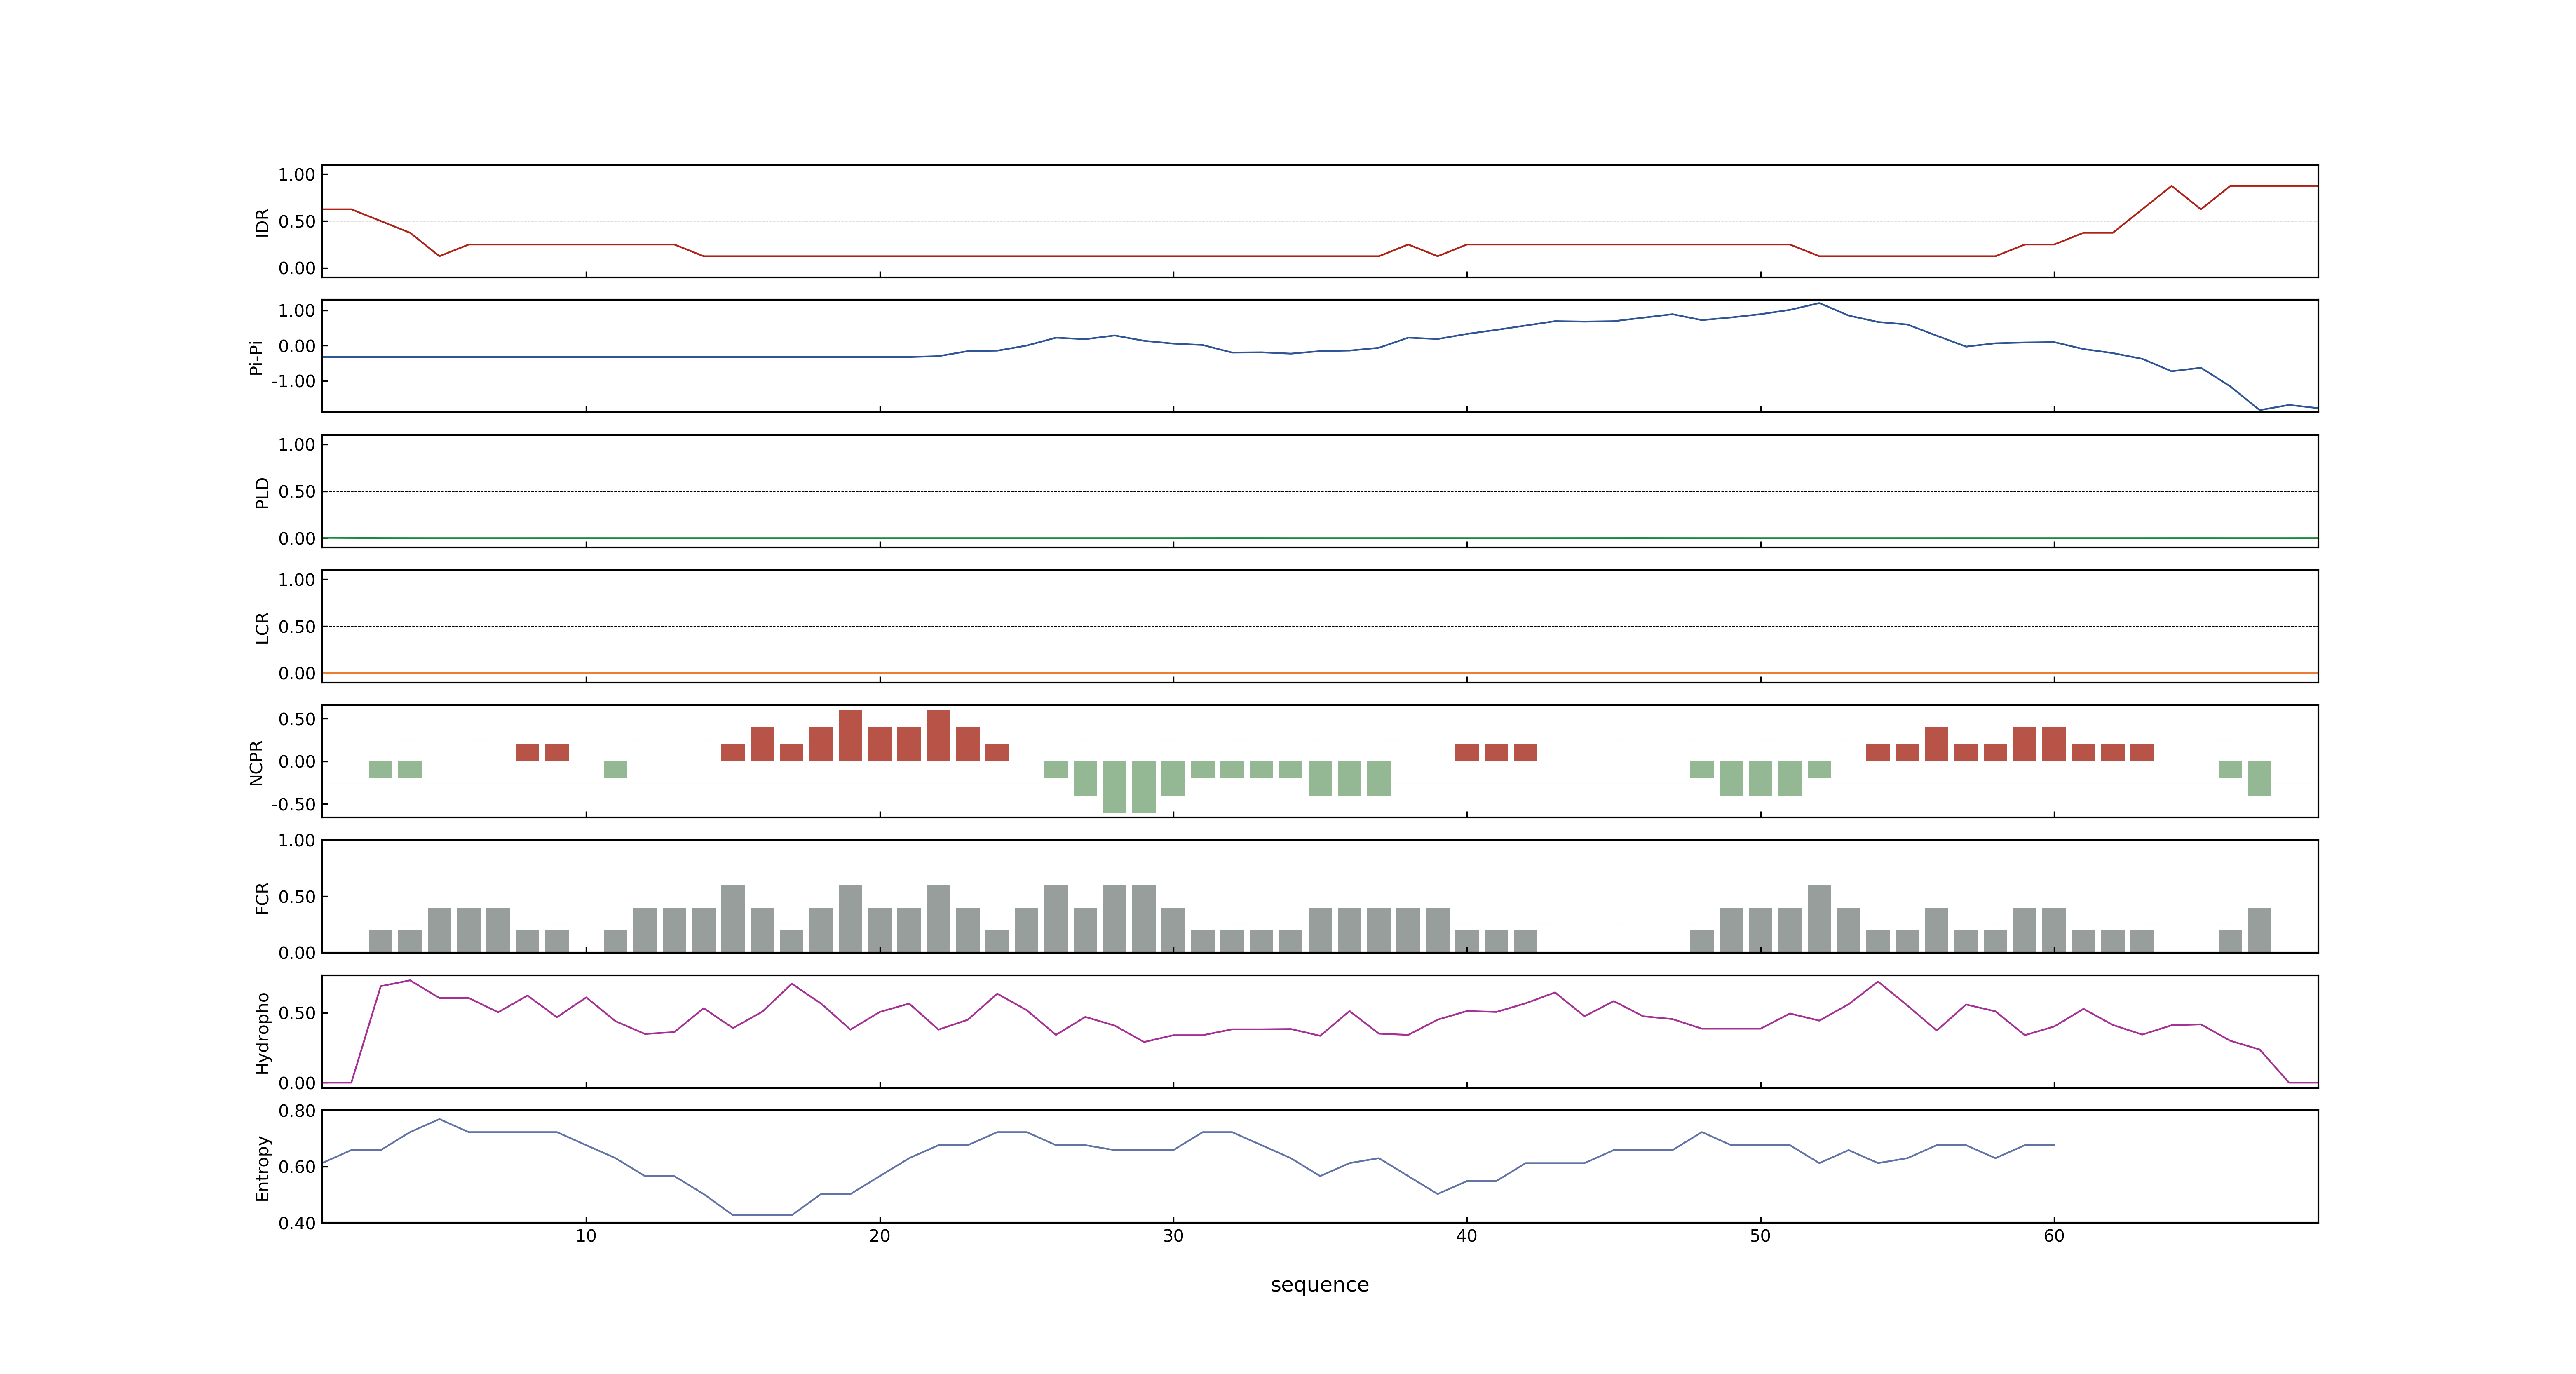Click the '1.00' tick on the Pi-Pi axis
Screen dimensions: 2576x1374
[297, 311]
